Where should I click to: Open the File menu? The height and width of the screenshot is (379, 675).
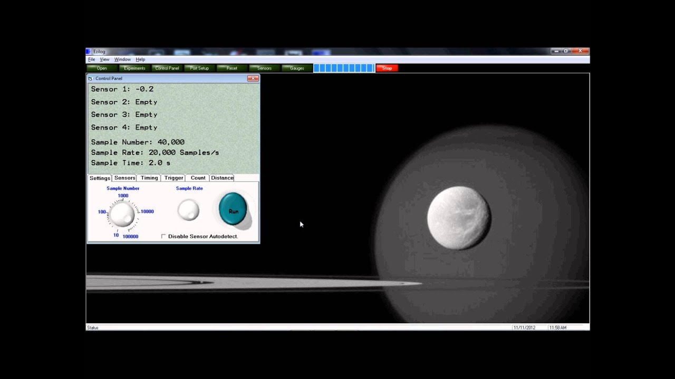[91, 59]
